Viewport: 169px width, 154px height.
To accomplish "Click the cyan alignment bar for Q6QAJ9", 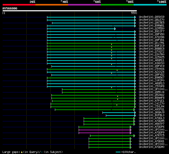I will pos(119,112).
